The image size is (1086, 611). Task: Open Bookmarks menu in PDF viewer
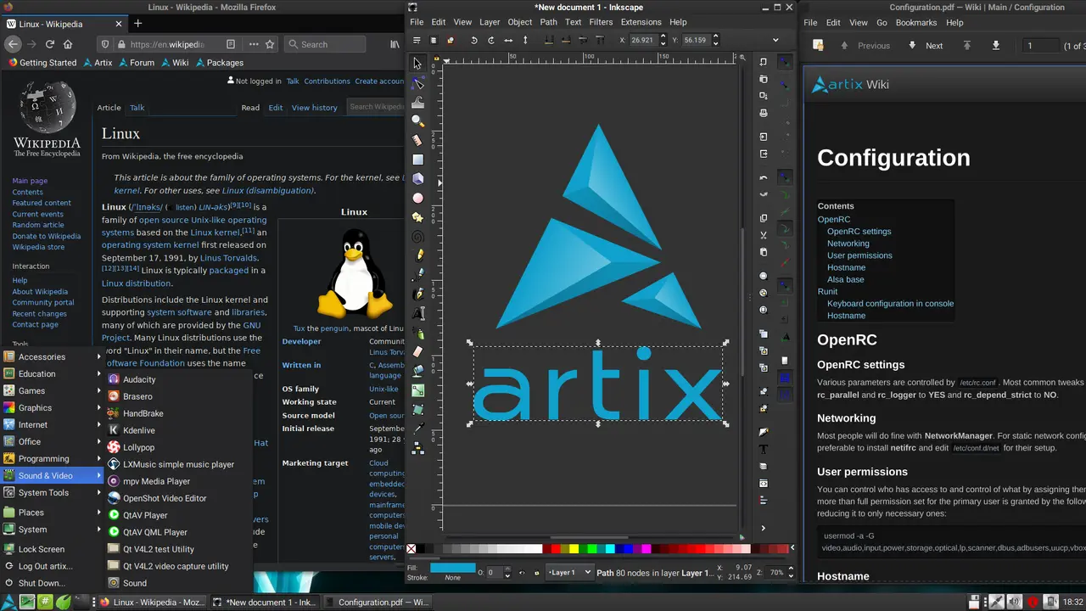pos(916,23)
